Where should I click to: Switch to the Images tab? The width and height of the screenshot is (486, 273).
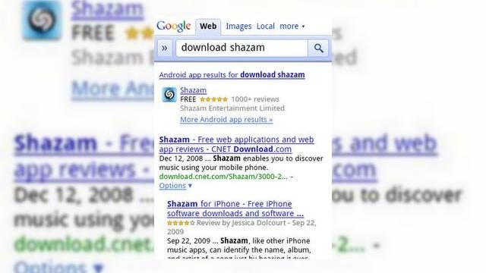point(238,27)
